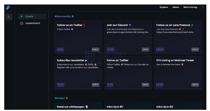Open the Intro Quiz #1 quest
This screenshot has width=210, height=111.
[128, 106]
